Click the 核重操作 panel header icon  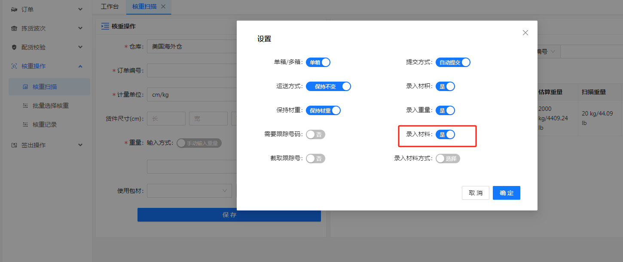pos(105,26)
